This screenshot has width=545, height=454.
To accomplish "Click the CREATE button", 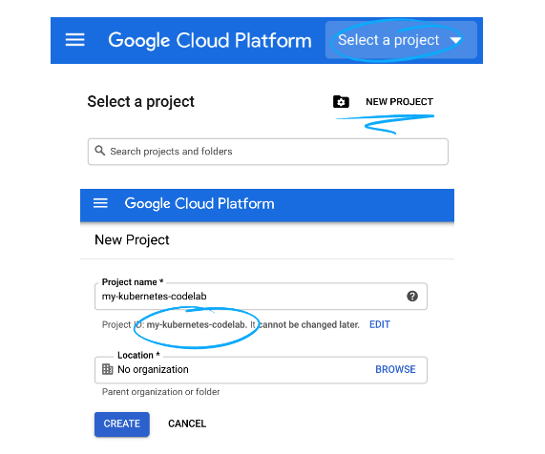I will (x=122, y=424).
